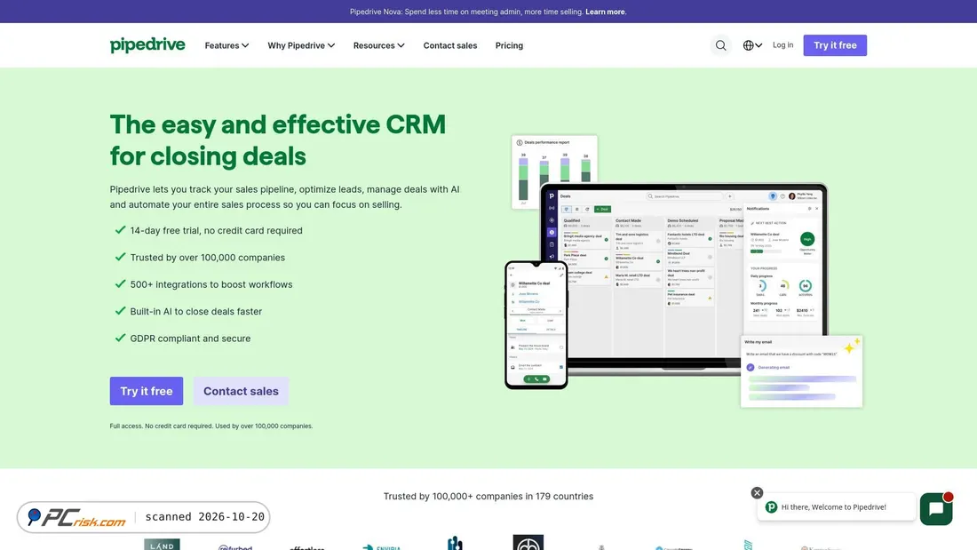Expand the Features menu

[226, 45]
